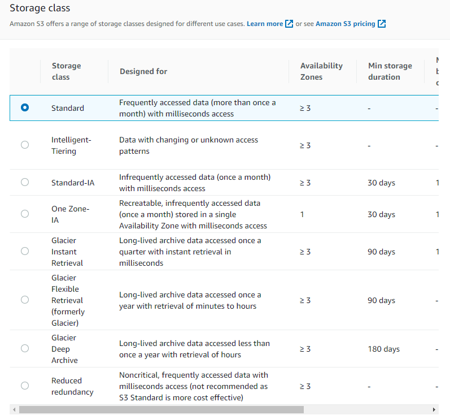Click the One Zone-IA class name

pyautogui.click(x=71, y=214)
